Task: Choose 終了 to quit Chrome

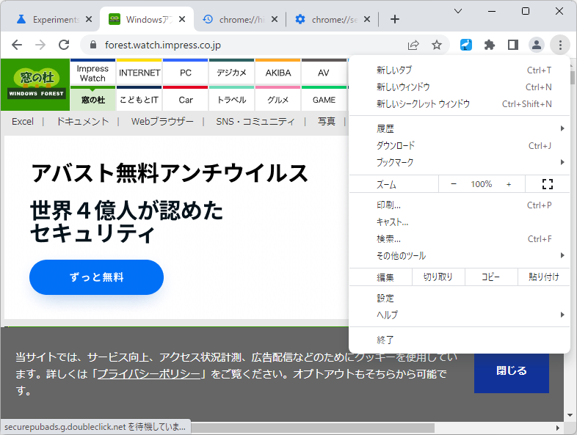Action: (460, 340)
